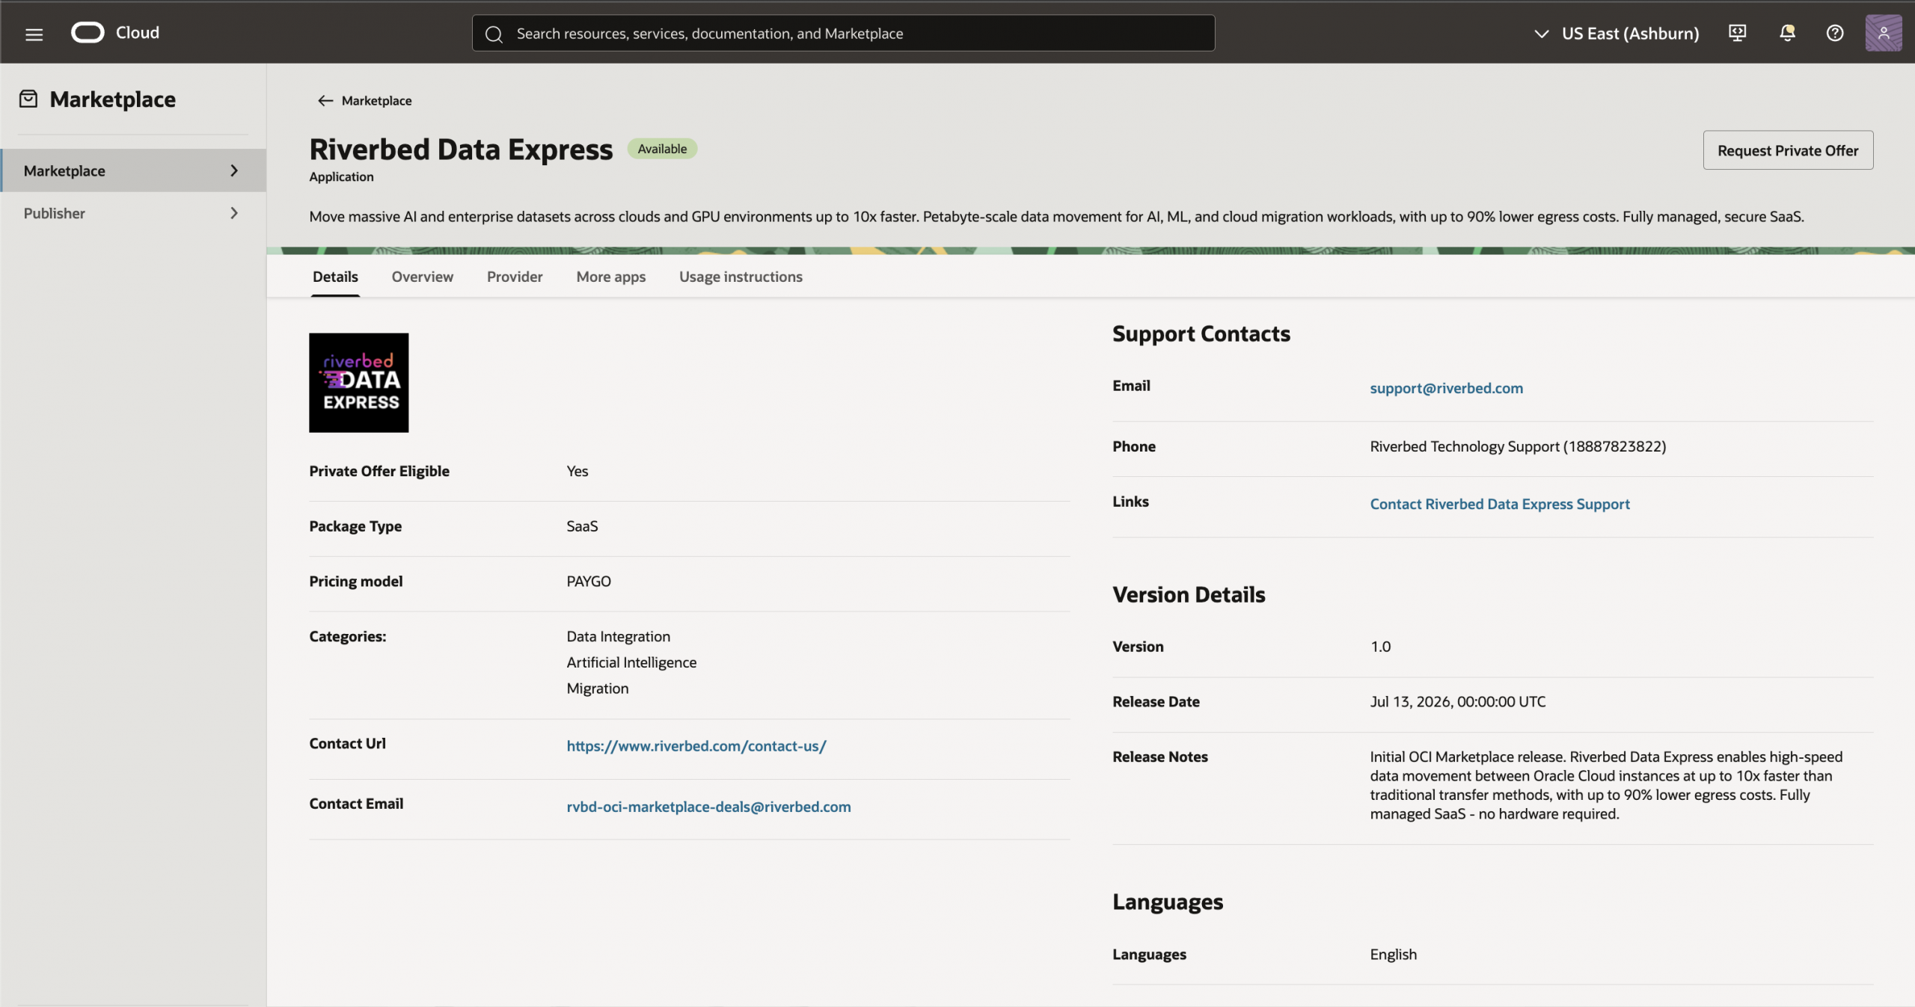
Task: Click the Application subtitle under the title
Action: [341, 176]
